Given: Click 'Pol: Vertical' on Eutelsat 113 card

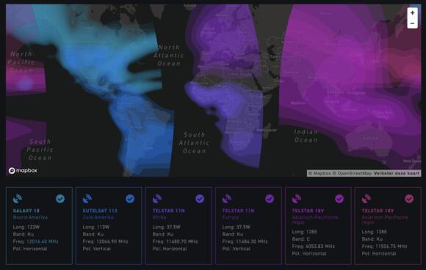Looking at the screenshot, I should 97,249.
